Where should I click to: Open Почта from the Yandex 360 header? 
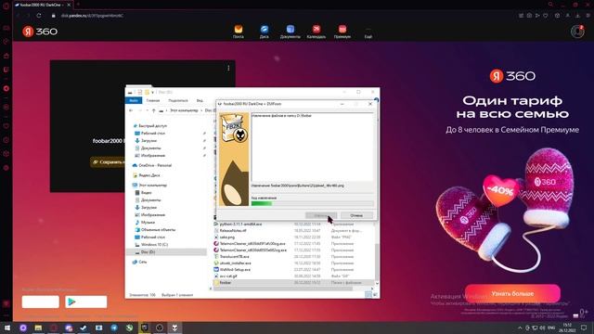(239, 32)
